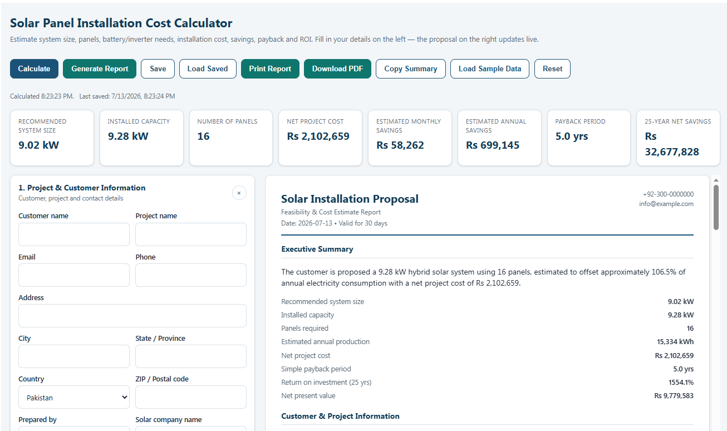Copy the summary to clipboard

click(x=411, y=68)
